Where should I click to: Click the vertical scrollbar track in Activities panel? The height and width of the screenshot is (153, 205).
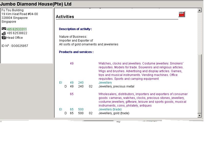click(x=200, y=84)
